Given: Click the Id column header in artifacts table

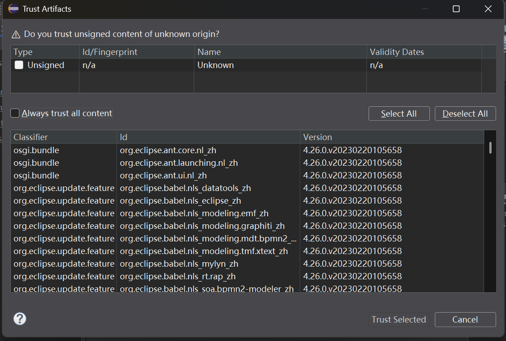Looking at the screenshot, I should tap(208, 137).
